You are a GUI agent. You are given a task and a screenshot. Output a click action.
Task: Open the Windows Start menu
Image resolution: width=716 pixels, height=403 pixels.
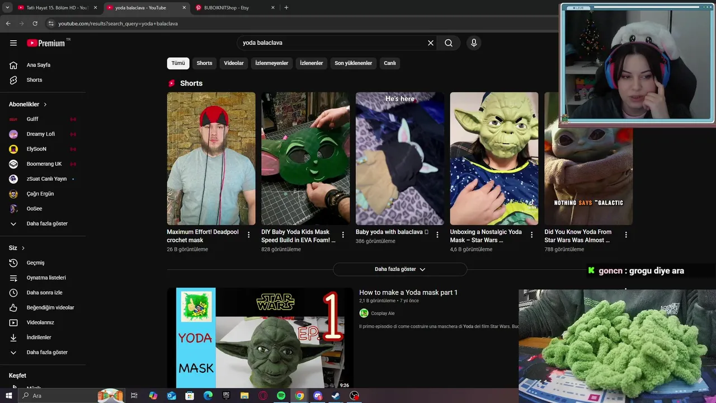coord(8,396)
